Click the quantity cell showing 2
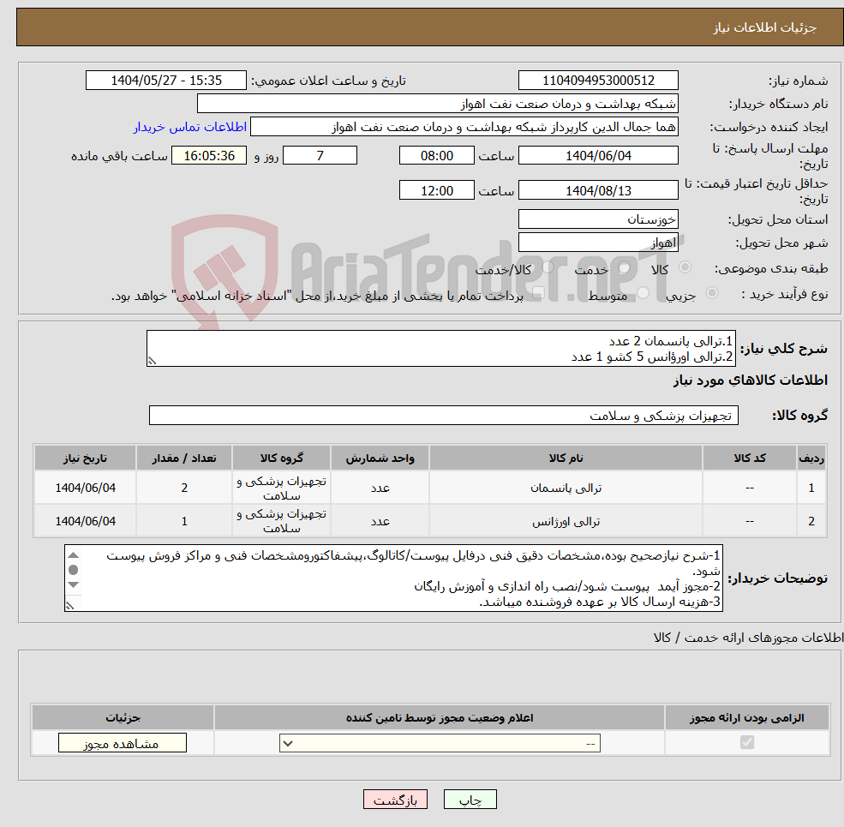The height and width of the screenshot is (827, 844). tap(184, 488)
